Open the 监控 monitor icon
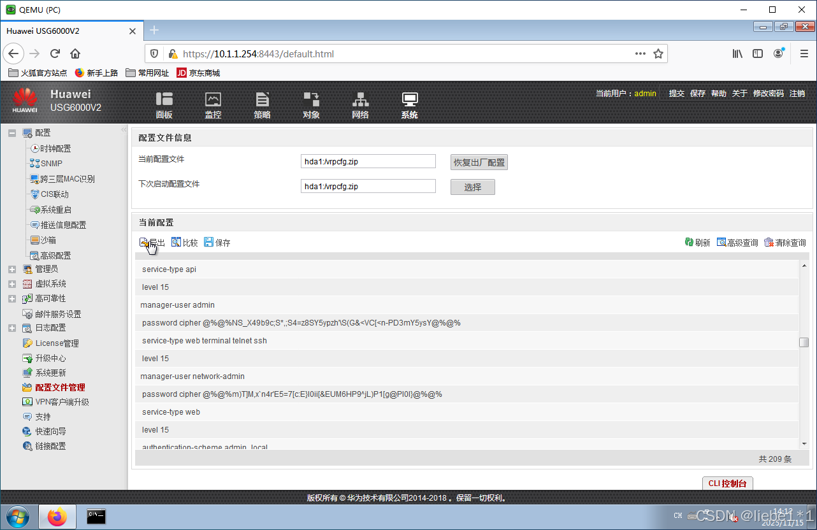Viewport: 817px width, 530px height. tap(213, 105)
